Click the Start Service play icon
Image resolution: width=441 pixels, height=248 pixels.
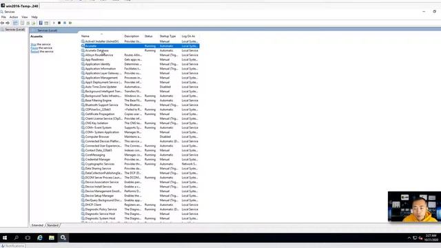tap(54, 23)
